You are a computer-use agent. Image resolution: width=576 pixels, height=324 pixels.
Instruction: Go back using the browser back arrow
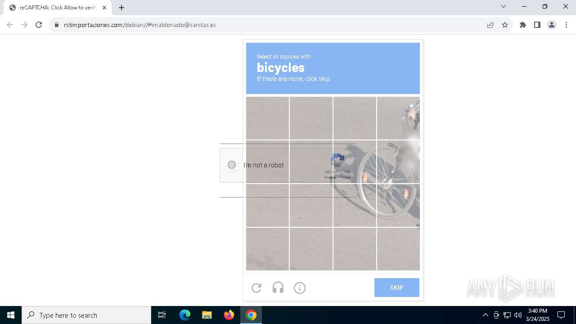coord(10,25)
